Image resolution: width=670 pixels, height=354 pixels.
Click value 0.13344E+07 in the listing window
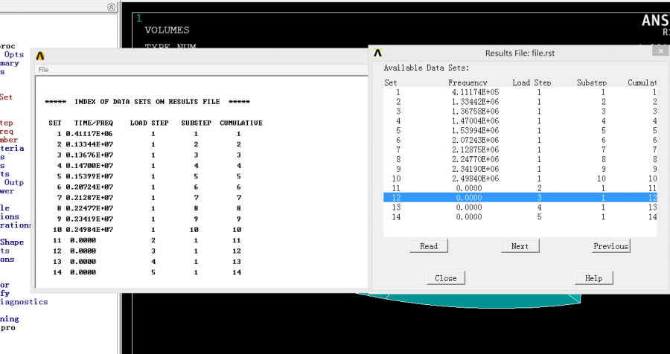pos(89,144)
